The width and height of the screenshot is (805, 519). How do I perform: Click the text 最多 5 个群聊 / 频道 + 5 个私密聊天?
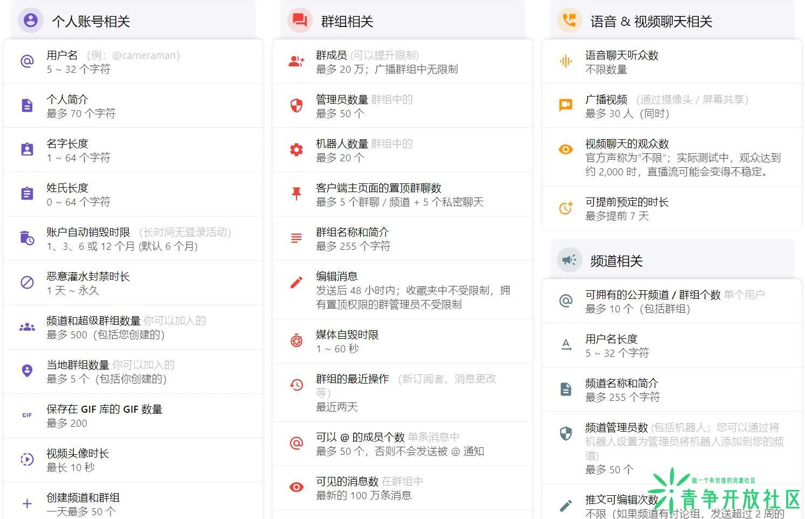click(x=400, y=202)
